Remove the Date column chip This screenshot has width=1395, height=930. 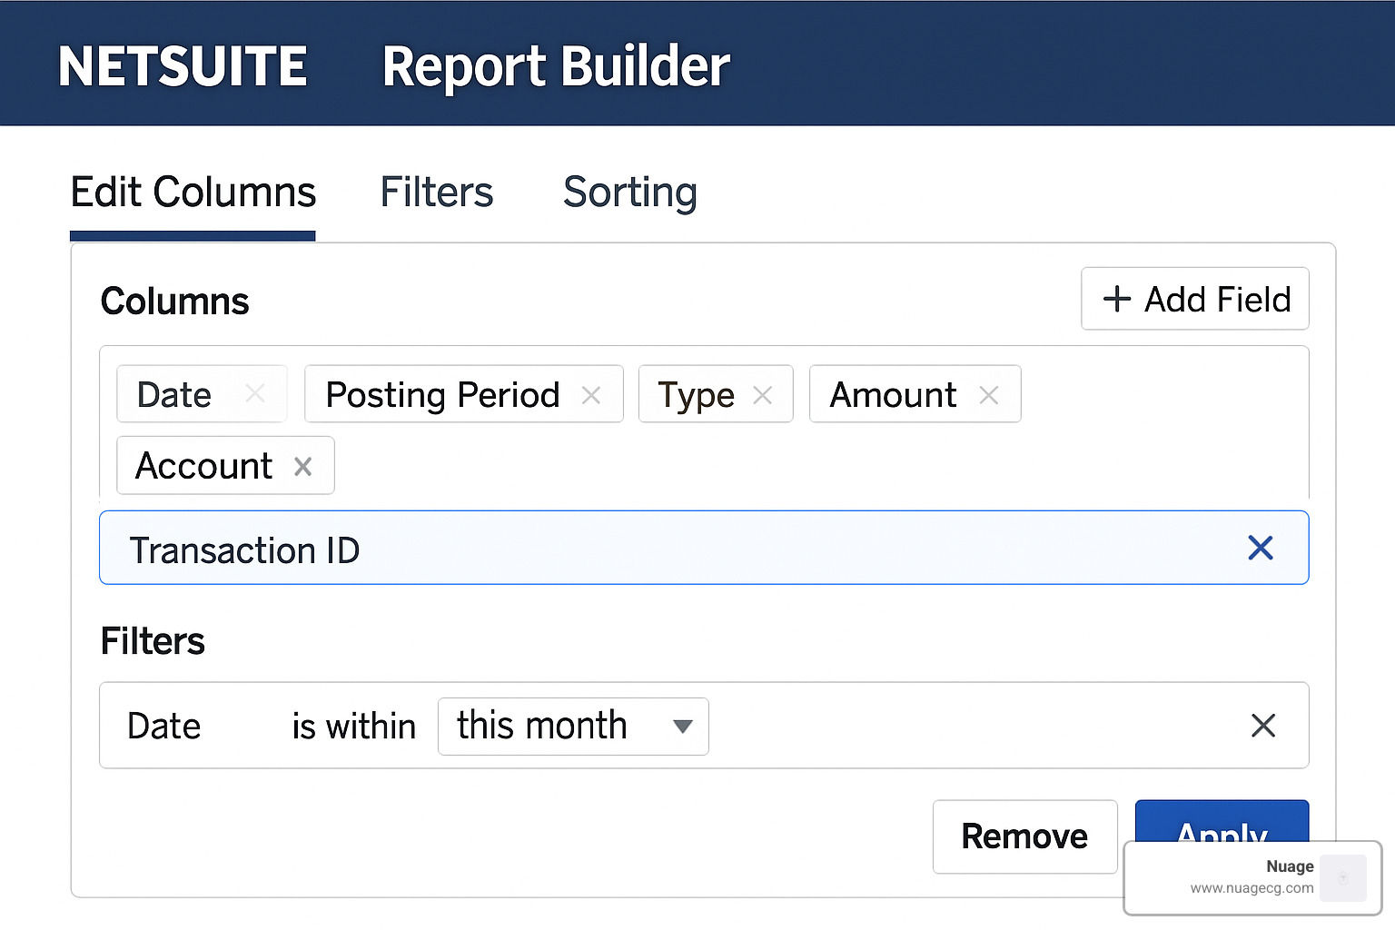coord(255,394)
